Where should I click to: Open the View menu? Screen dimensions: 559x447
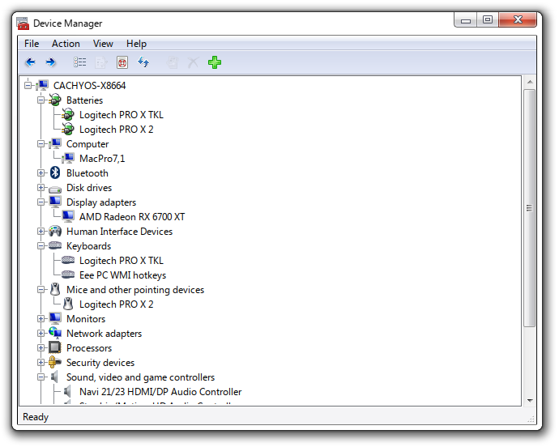(103, 44)
